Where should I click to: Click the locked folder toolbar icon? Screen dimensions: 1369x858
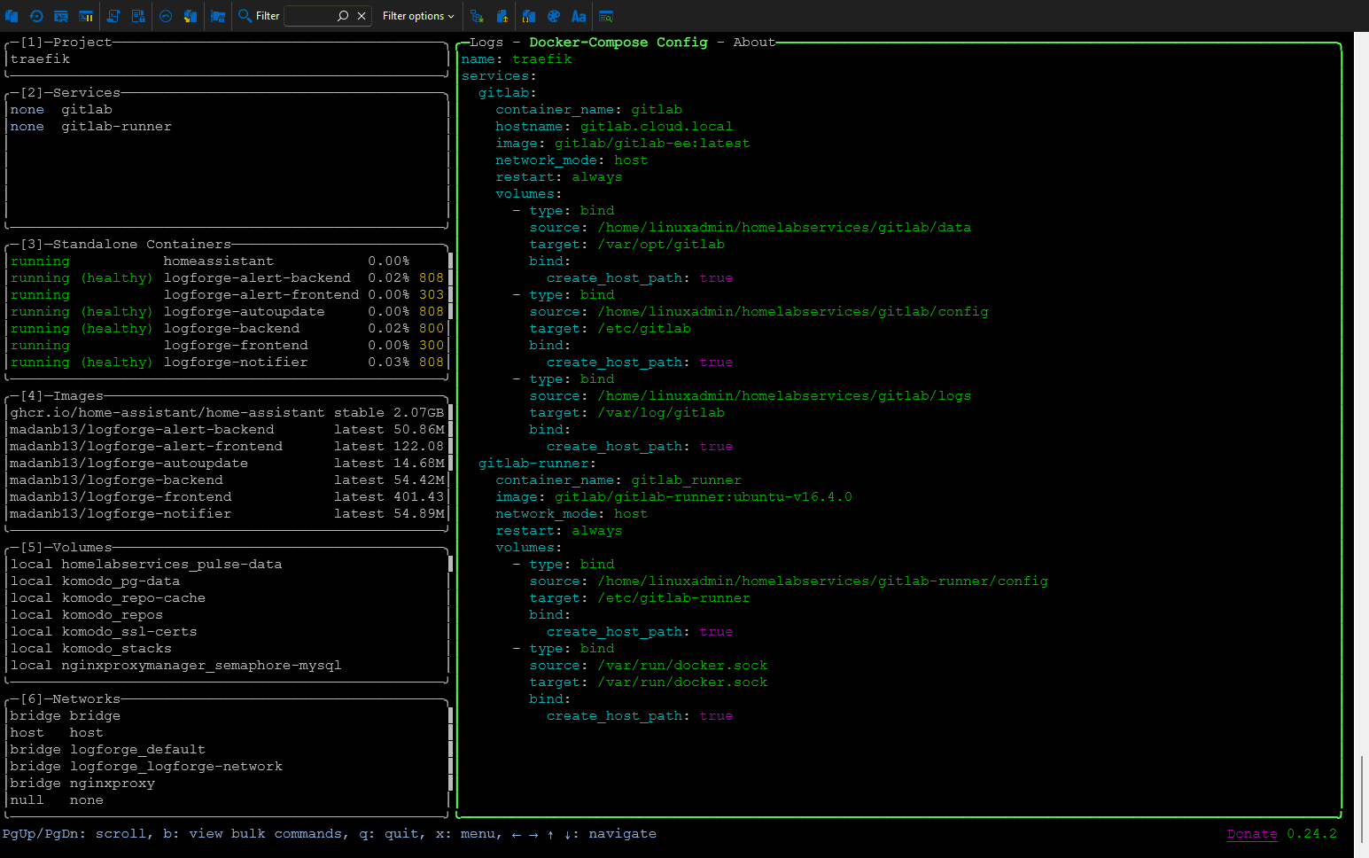217,16
